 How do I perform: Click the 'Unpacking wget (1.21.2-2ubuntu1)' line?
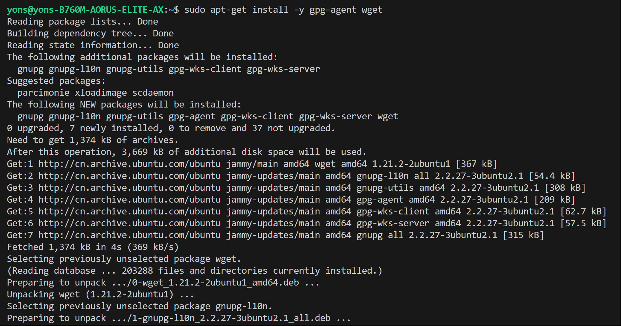coord(100,294)
